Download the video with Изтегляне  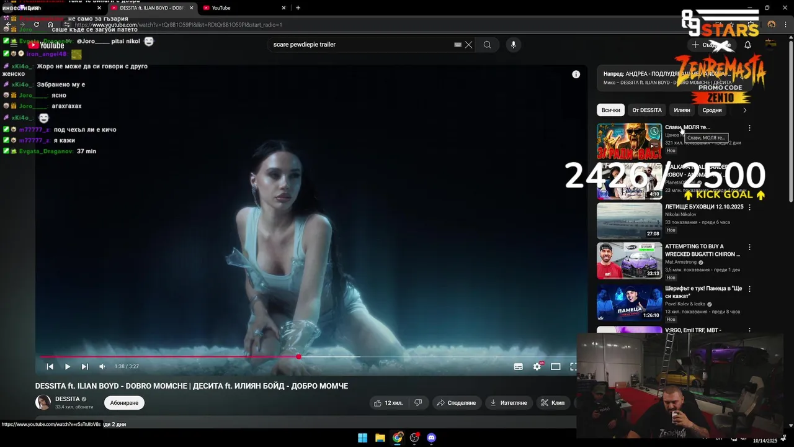pos(508,403)
